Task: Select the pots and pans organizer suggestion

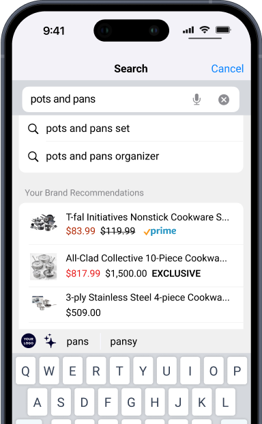Action: click(131, 157)
